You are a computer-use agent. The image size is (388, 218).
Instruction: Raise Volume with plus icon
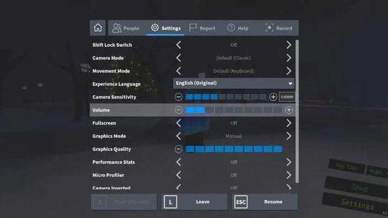click(289, 110)
